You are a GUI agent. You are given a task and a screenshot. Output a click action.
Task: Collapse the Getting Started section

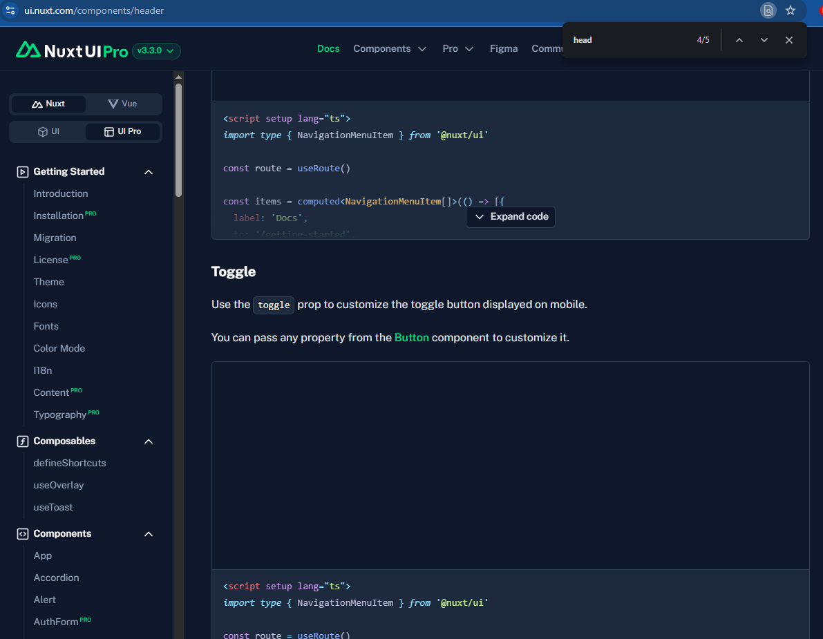click(149, 172)
